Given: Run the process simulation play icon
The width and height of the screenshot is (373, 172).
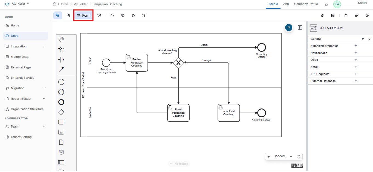Looking at the screenshot, I should tap(133, 15).
